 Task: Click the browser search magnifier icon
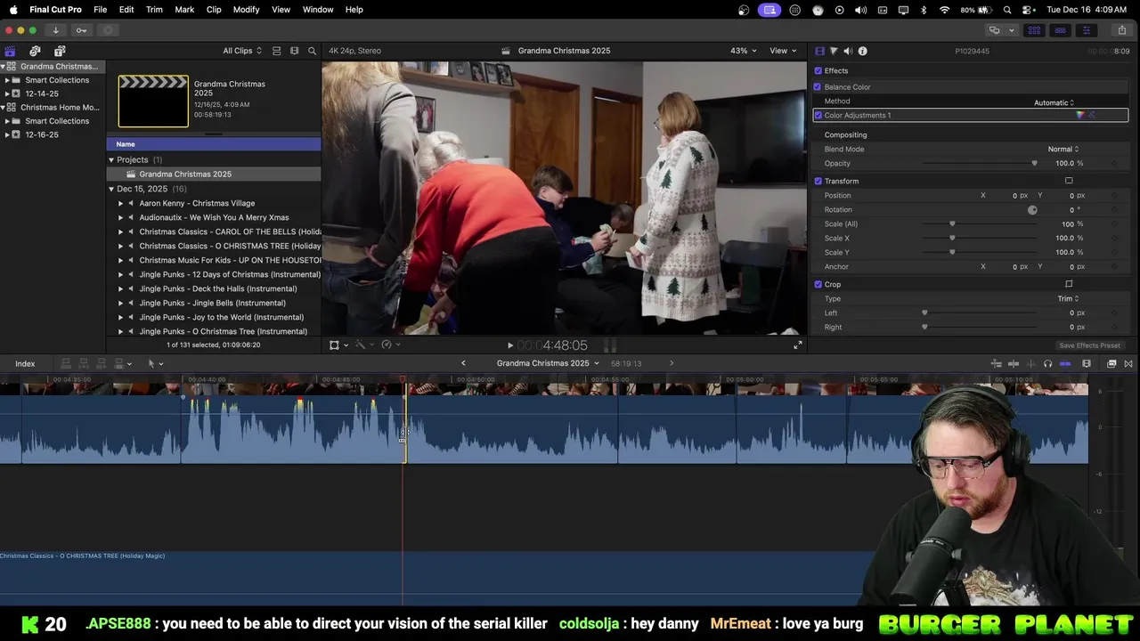(x=312, y=51)
